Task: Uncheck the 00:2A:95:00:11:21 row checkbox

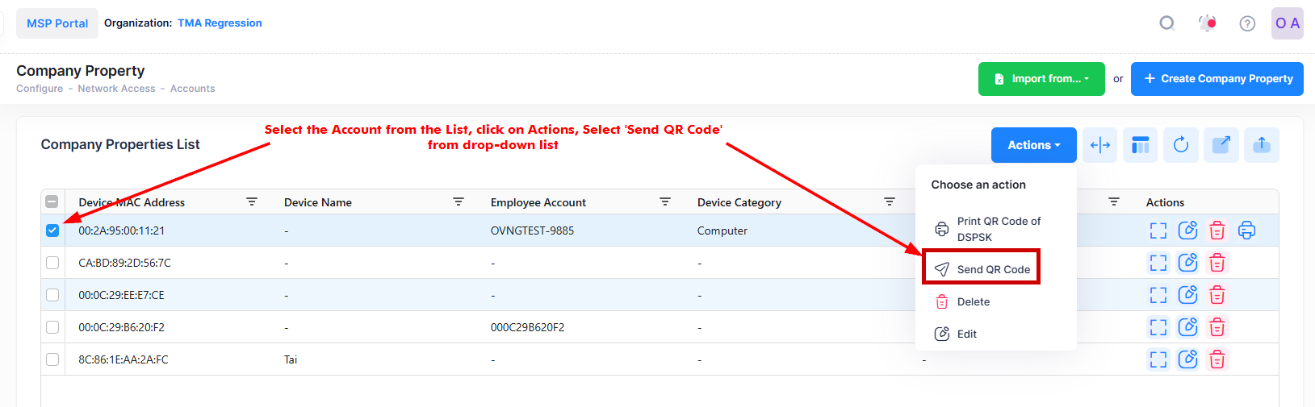Action: click(x=52, y=230)
